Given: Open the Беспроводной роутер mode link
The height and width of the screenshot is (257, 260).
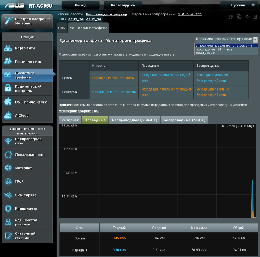Looking at the screenshot, I should pyautogui.click(x=107, y=14).
